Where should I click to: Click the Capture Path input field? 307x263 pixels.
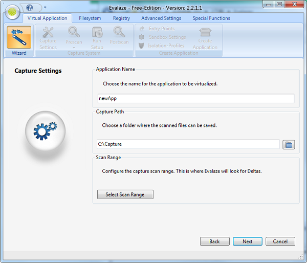pyautogui.click(x=188, y=144)
